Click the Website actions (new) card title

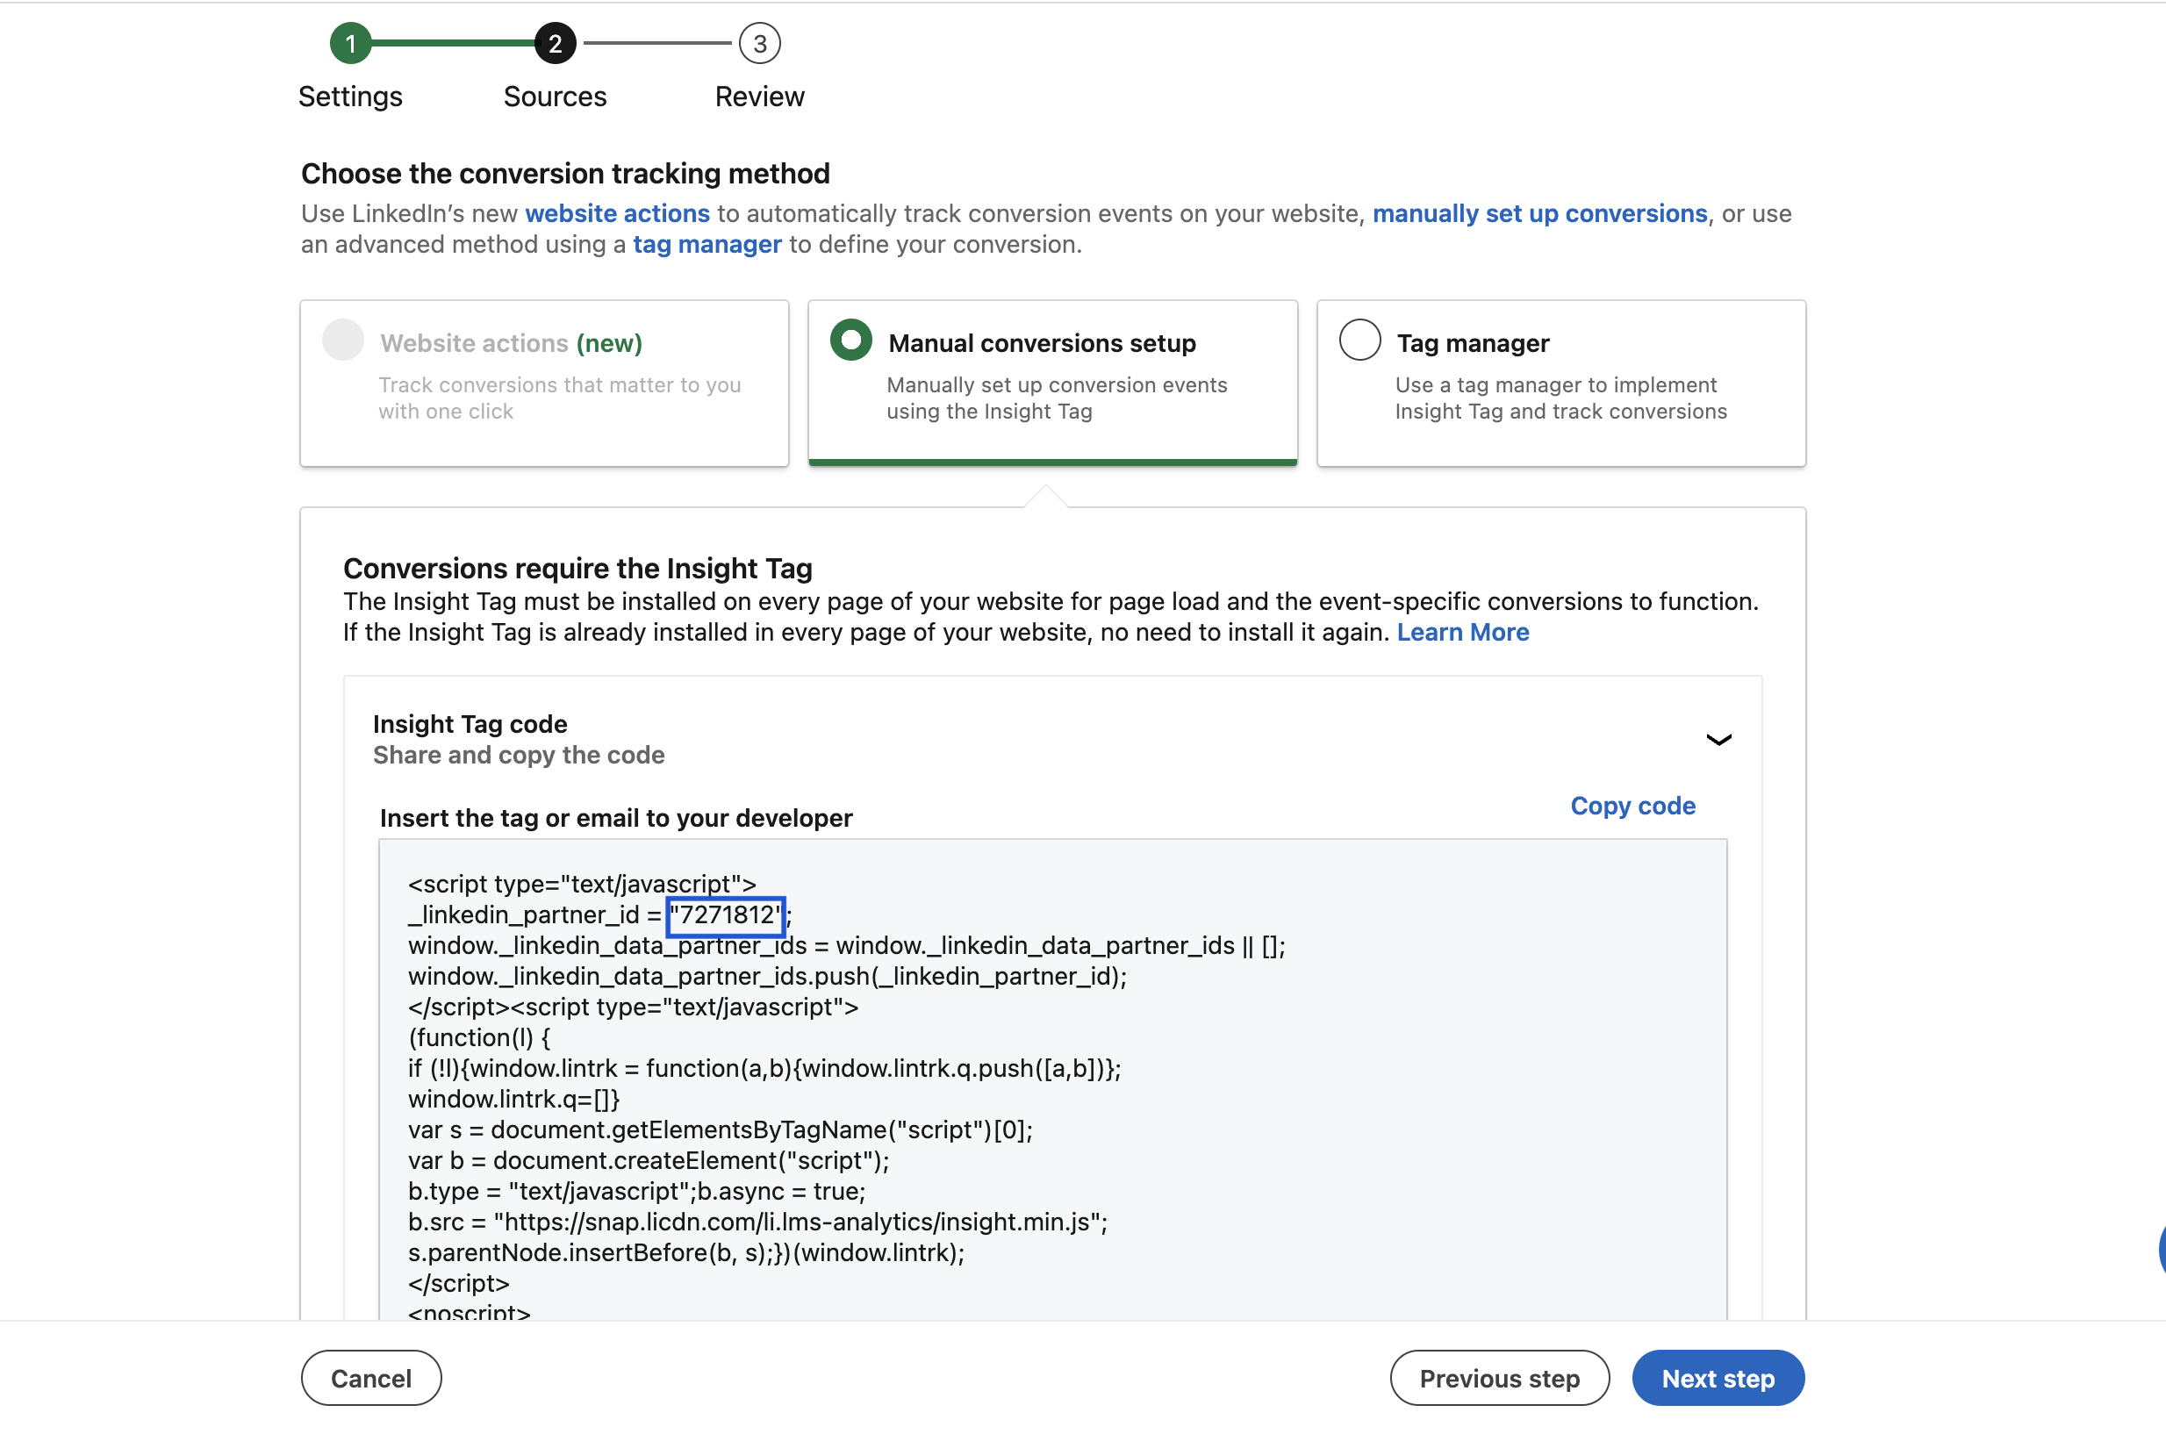pyautogui.click(x=511, y=343)
